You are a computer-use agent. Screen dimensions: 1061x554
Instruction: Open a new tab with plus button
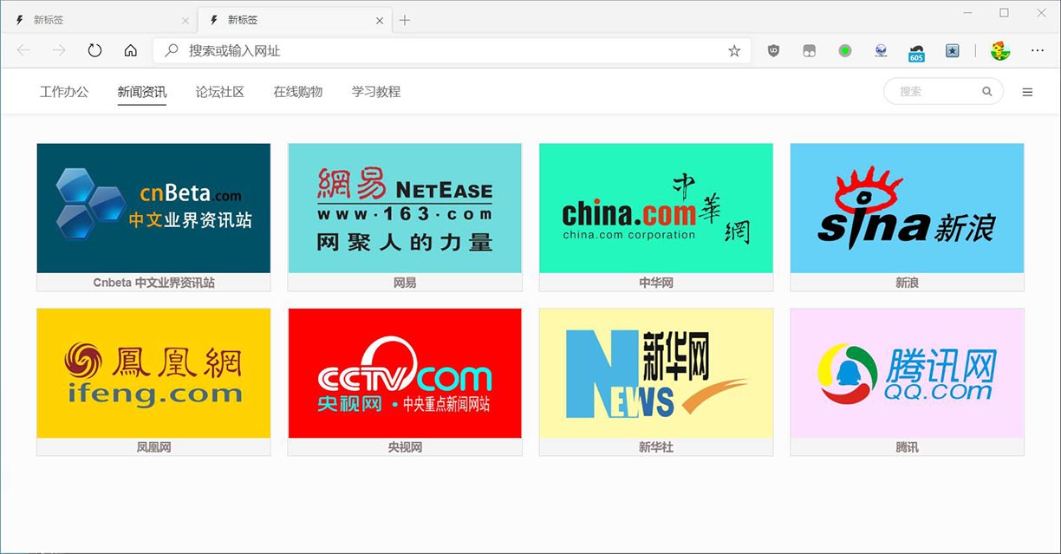click(x=404, y=20)
